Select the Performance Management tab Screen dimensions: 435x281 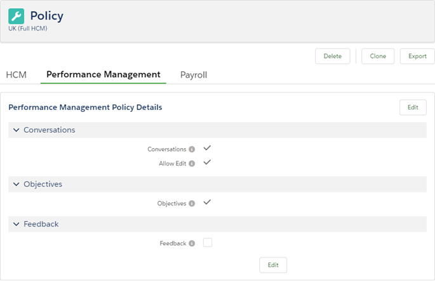click(x=103, y=74)
